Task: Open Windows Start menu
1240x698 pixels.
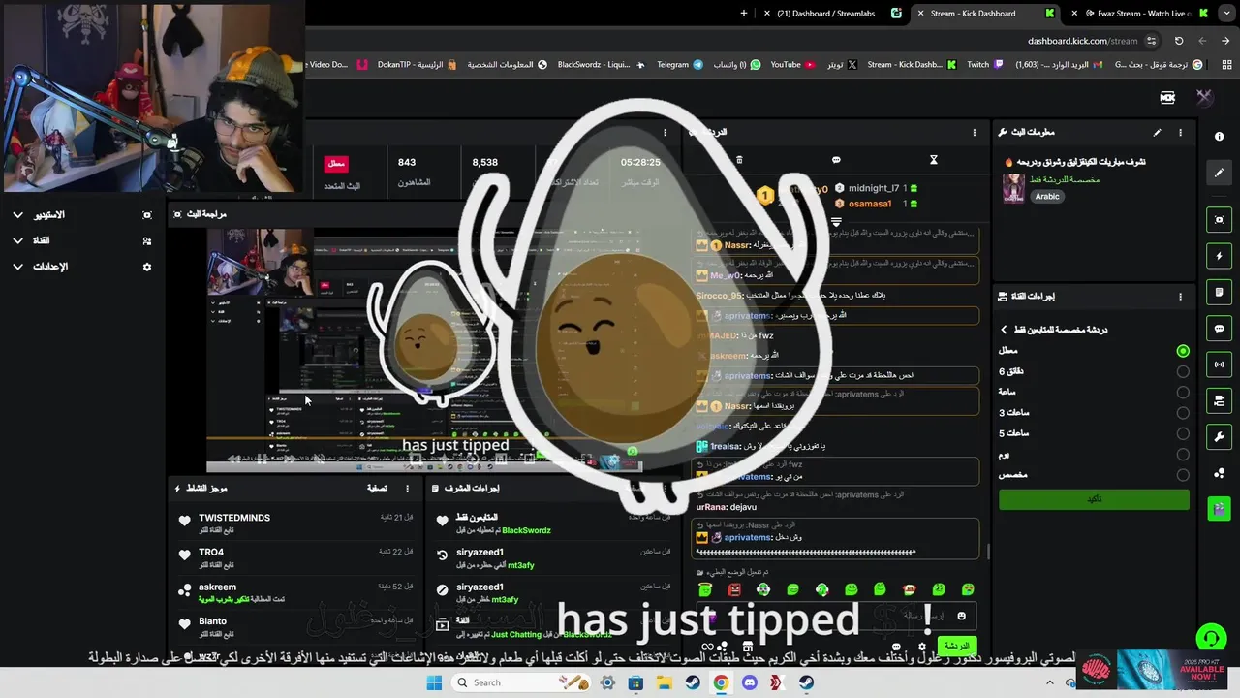Action: click(x=433, y=682)
